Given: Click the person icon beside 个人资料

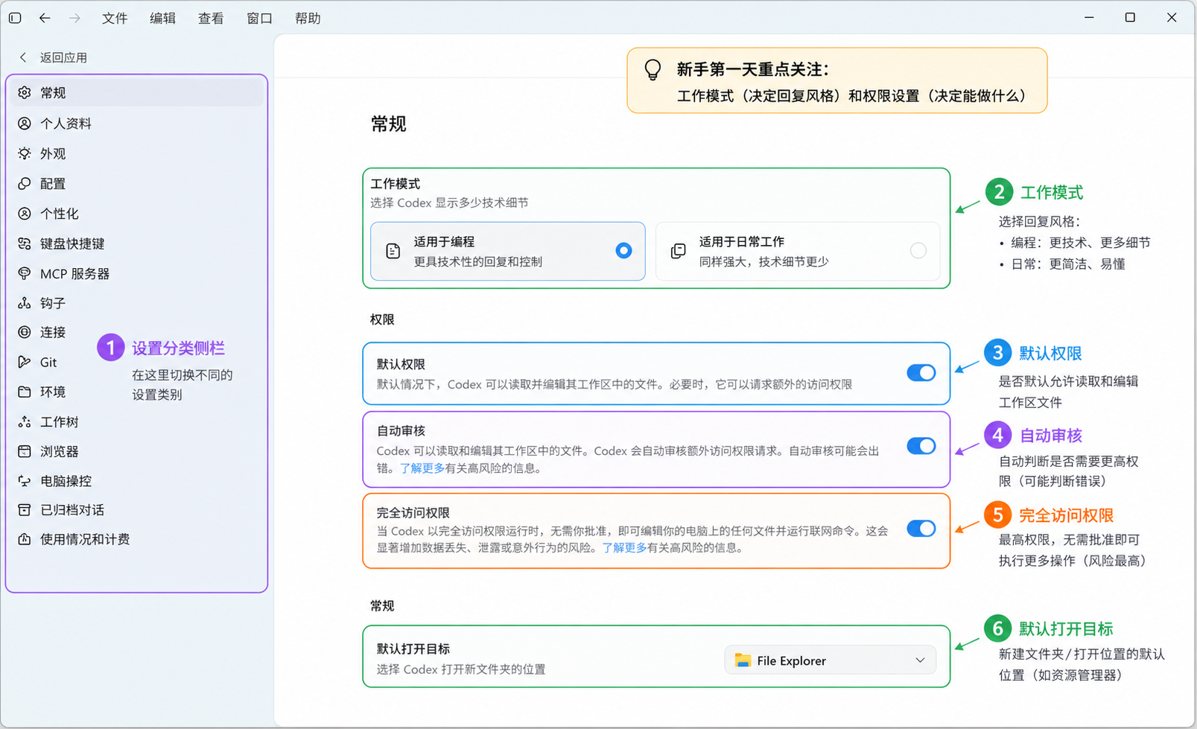Looking at the screenshot, I should 25,123.
